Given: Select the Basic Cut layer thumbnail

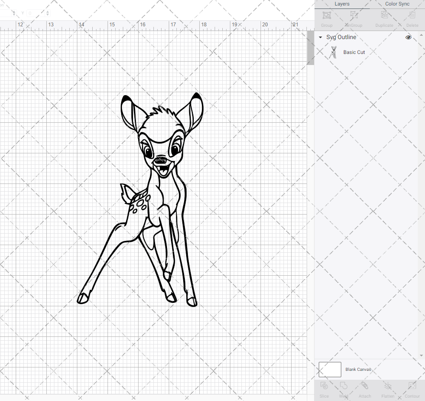Looking at the screenshot, I should [333, 52].
